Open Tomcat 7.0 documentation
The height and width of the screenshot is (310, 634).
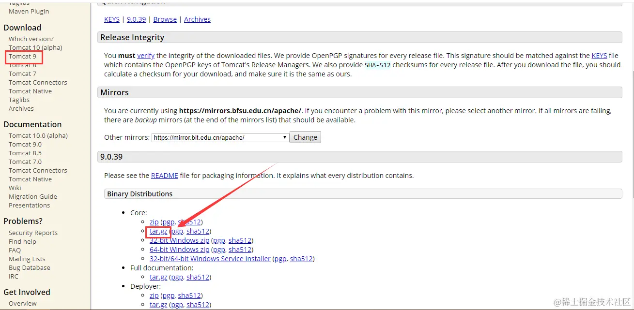click(25, 162)
